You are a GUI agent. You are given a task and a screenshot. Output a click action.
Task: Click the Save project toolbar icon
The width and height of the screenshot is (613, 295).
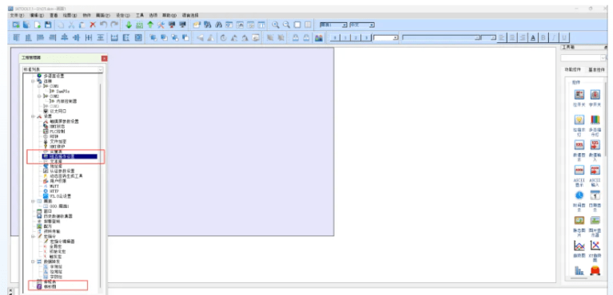coord(48,25)
